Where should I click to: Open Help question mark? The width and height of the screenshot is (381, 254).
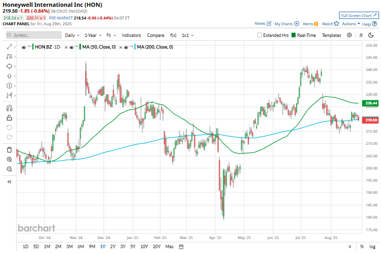pos(375,24)
